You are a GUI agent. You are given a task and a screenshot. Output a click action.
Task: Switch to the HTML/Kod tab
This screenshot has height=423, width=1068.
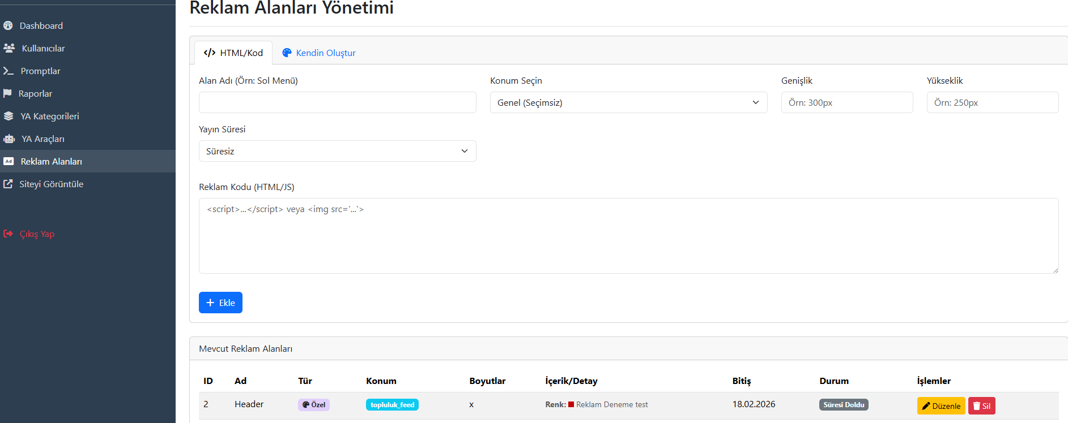233,53
